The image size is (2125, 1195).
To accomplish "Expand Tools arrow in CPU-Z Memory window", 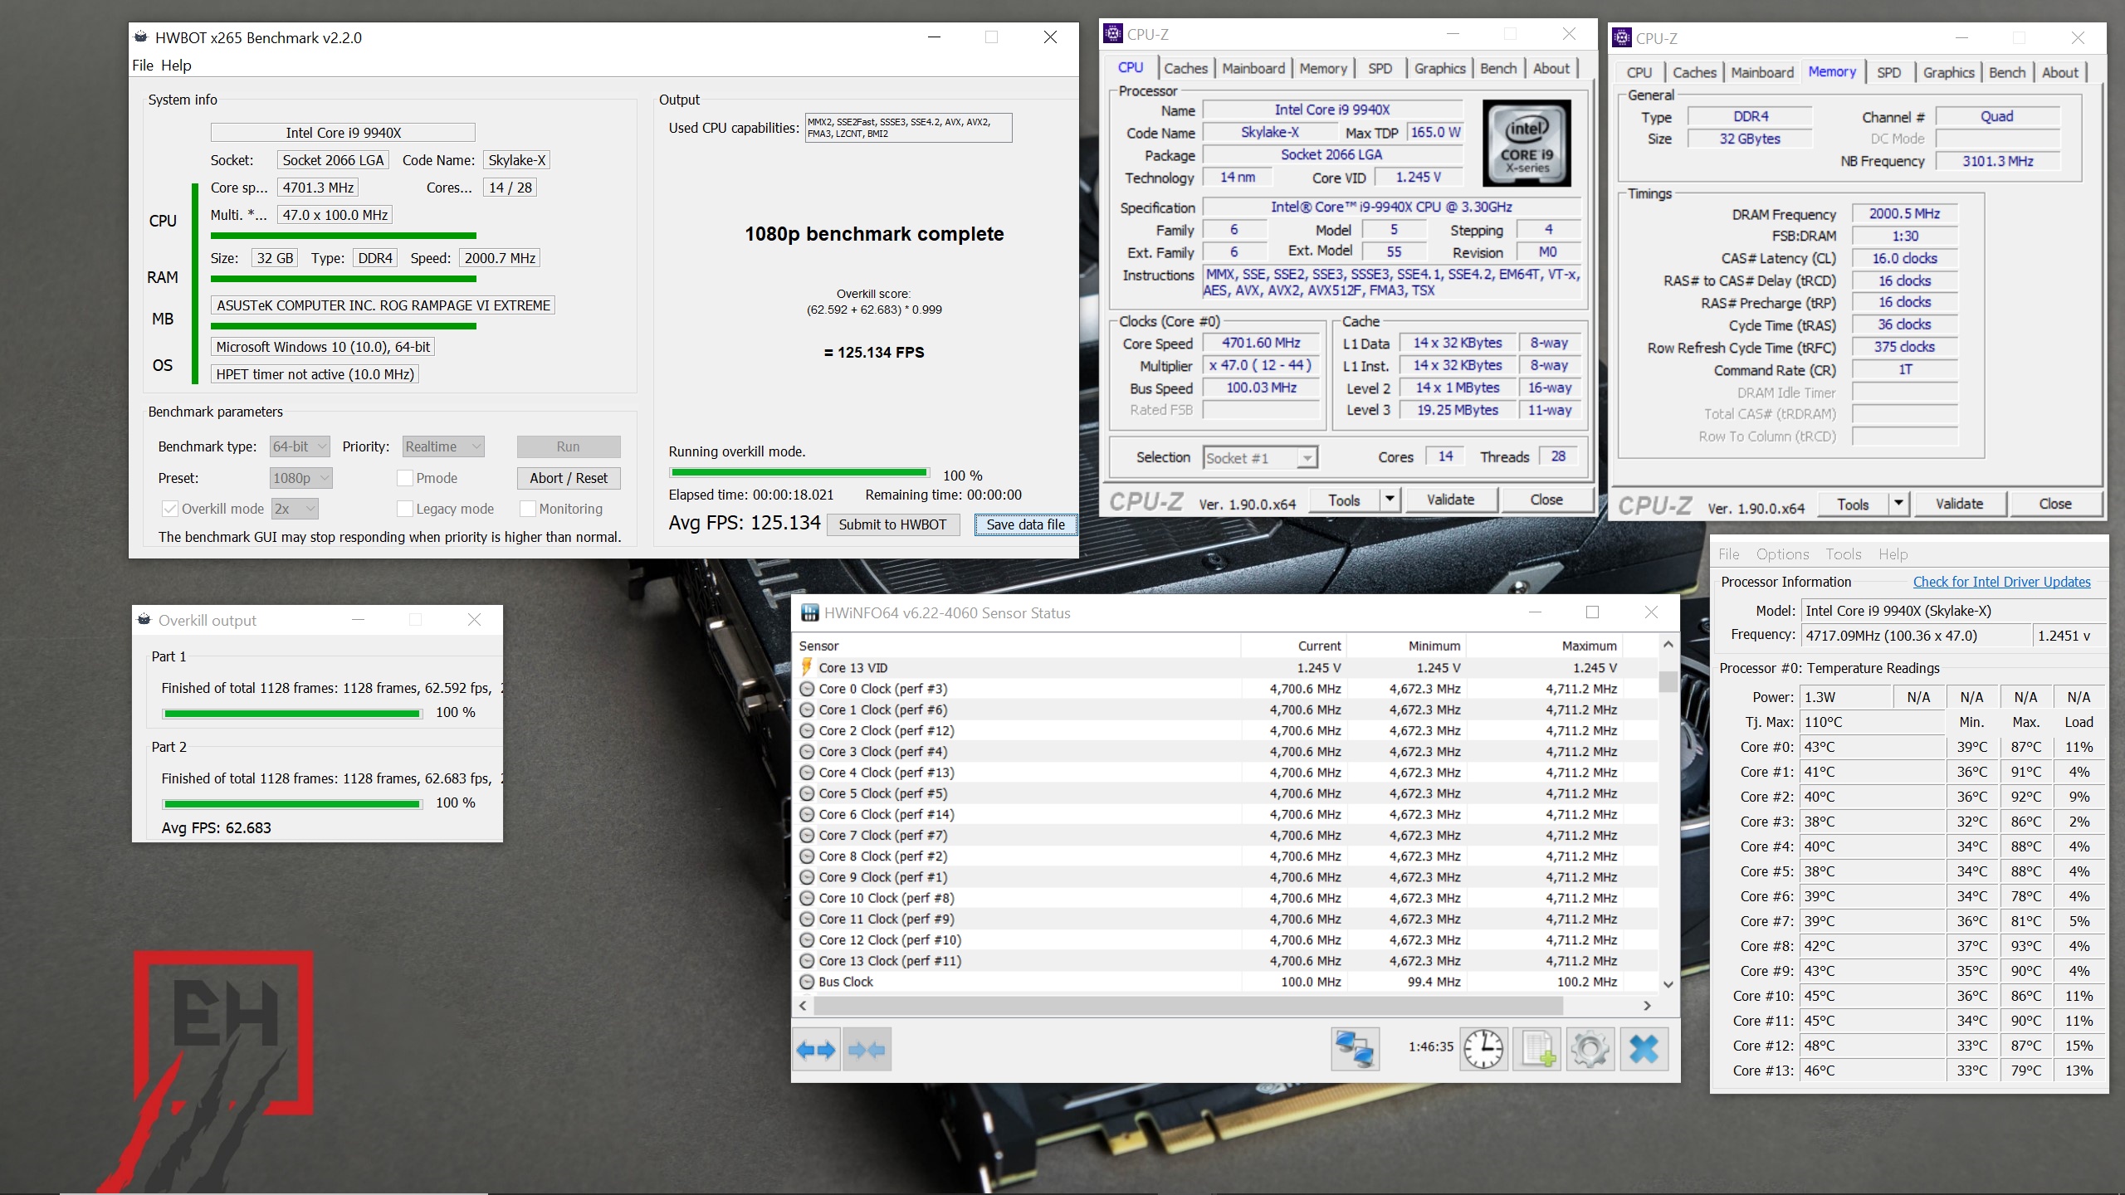I will pos(1899,504).
